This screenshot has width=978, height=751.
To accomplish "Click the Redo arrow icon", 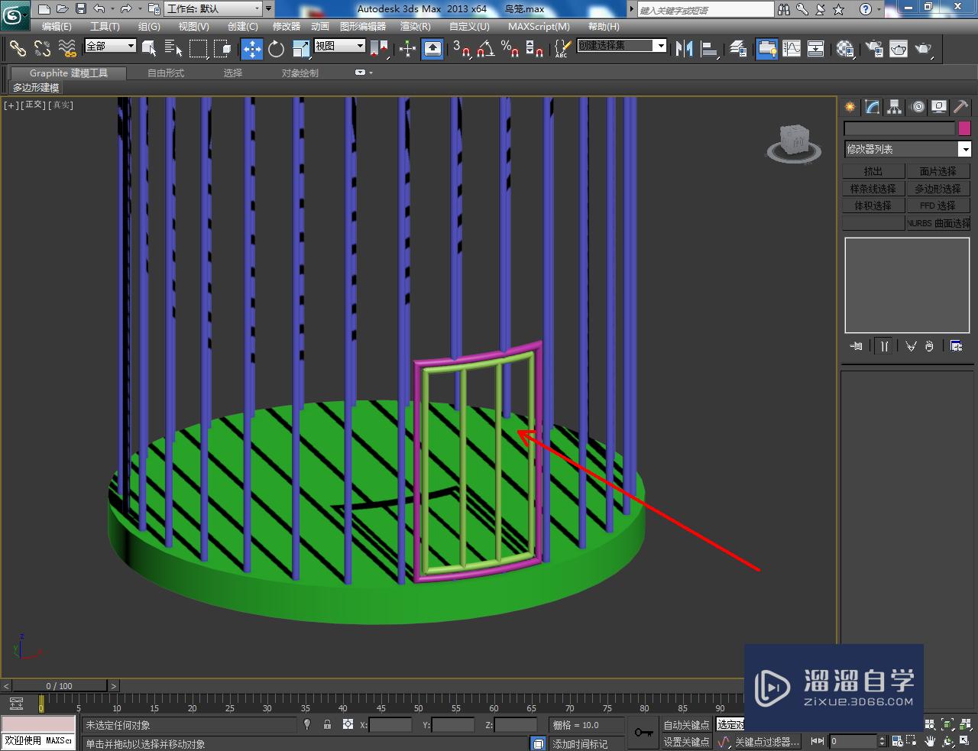I will (126, 9).
